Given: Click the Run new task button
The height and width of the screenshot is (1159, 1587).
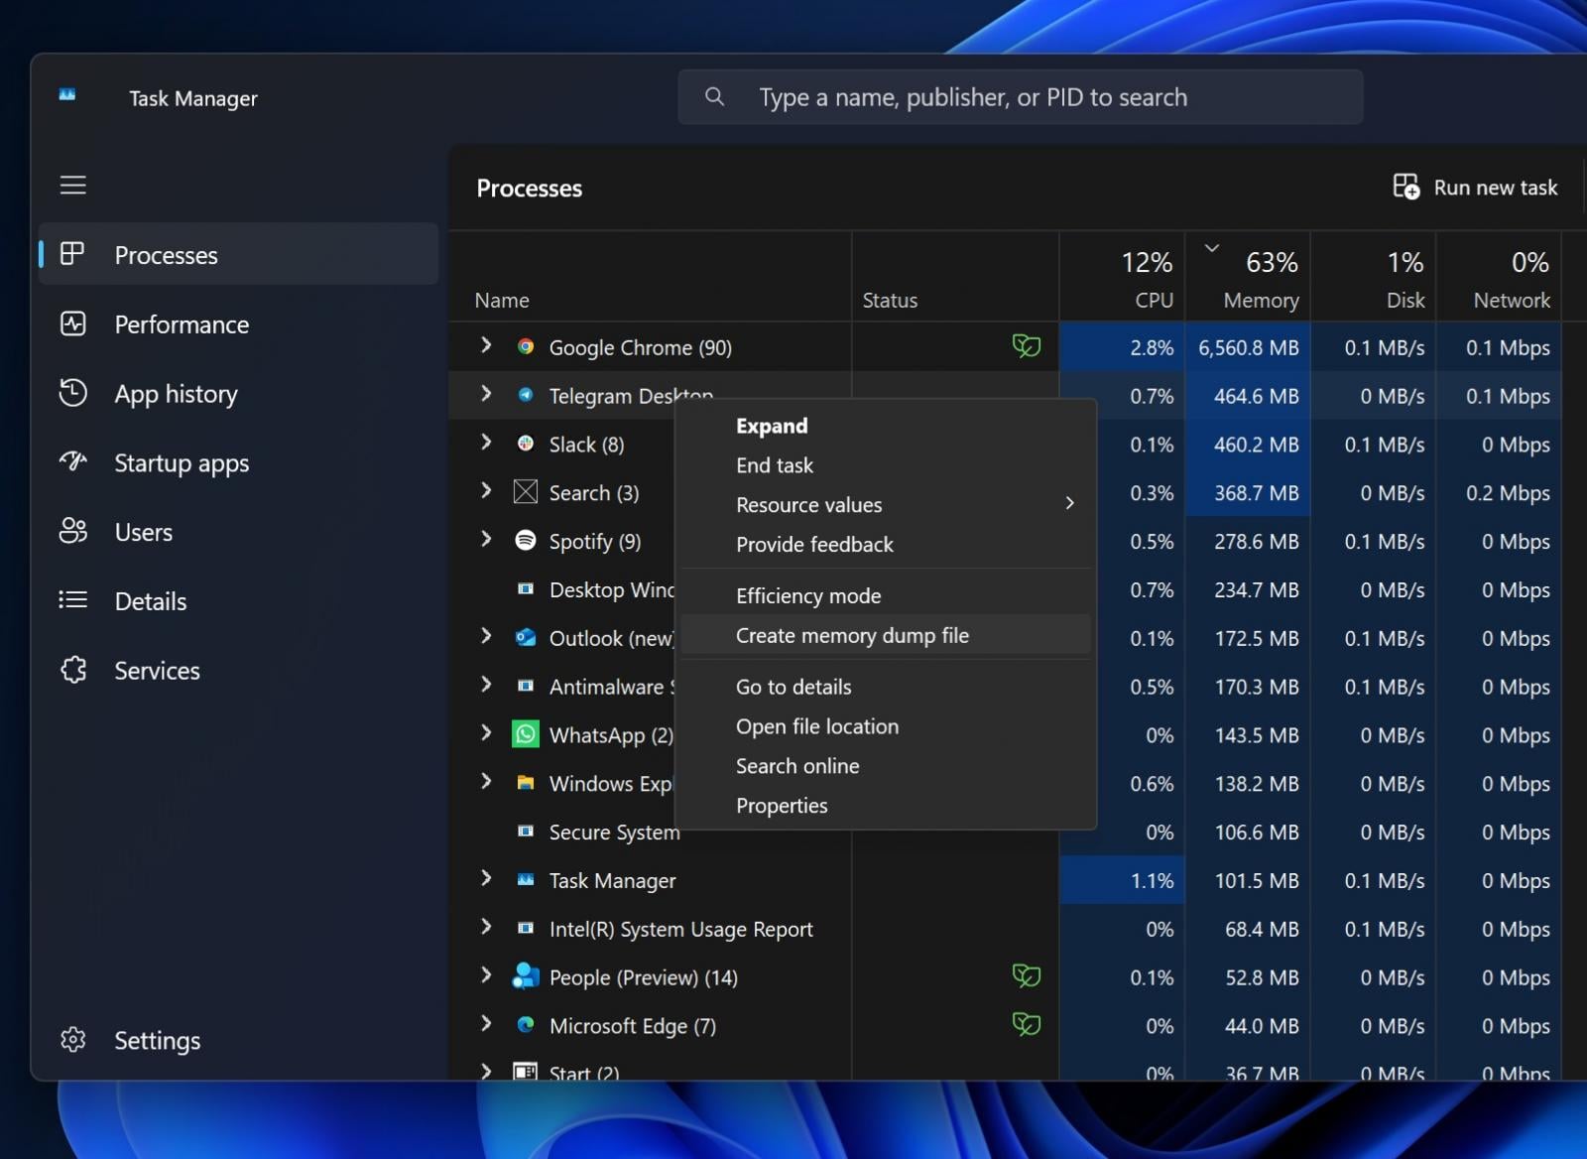Looking at the screenshot, I should pos(1476,188).
